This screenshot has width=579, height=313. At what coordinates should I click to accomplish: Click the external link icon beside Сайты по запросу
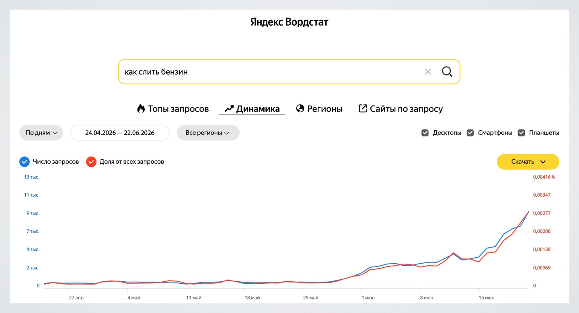[x=363, y=108]
